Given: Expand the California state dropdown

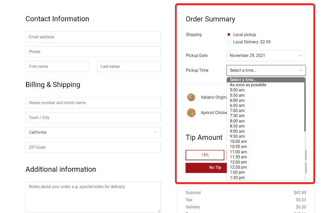Looking at the screenshot, I should 93,132.
